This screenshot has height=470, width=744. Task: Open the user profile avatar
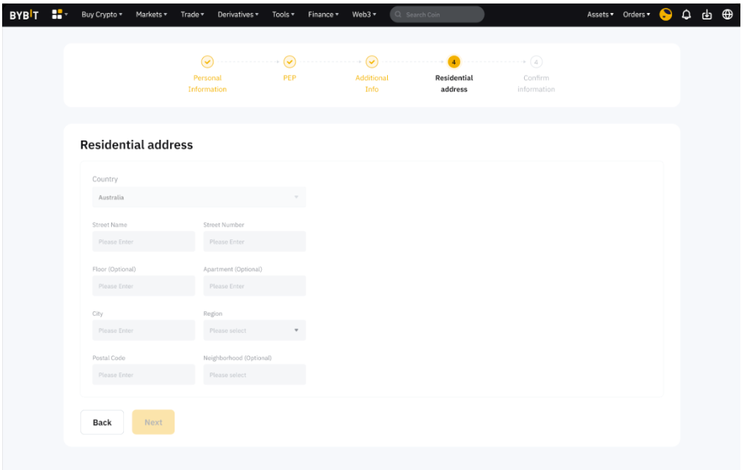coord(665,14)
